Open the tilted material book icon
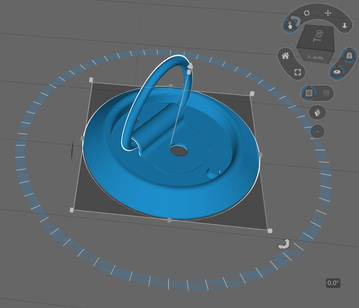Screen dimensions: 359x308 (x=317, y=112)
